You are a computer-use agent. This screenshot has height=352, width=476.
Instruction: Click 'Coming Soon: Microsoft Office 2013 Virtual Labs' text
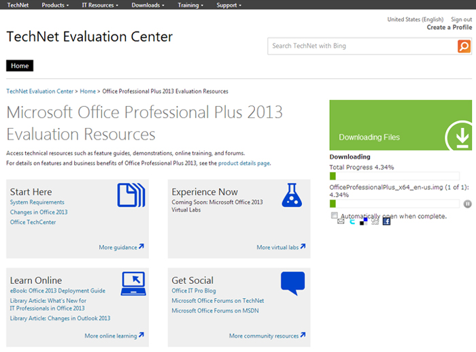(217, 206)
